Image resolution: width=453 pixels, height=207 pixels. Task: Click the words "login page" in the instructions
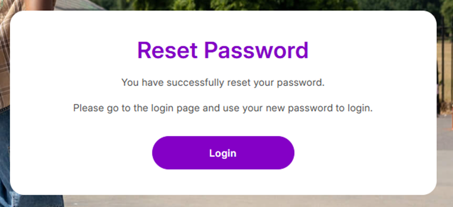pyautogui.click(x=175, y=108)
